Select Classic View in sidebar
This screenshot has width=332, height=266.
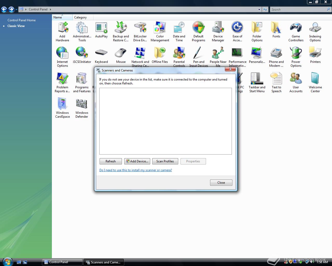[x=16, y=26]
